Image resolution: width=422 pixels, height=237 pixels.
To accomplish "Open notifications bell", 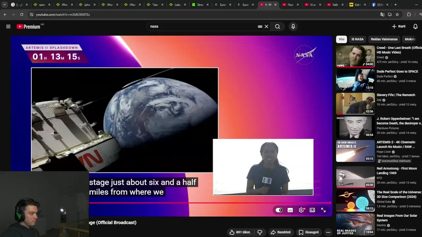I will 415,26.
